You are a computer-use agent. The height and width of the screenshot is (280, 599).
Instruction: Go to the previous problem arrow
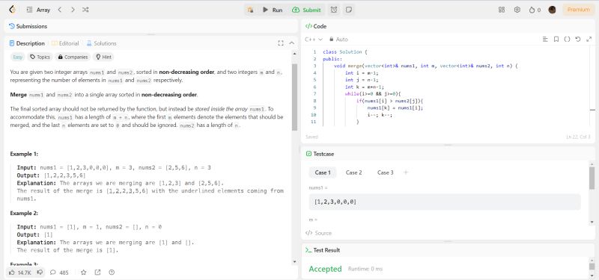(x=60, y=10)
